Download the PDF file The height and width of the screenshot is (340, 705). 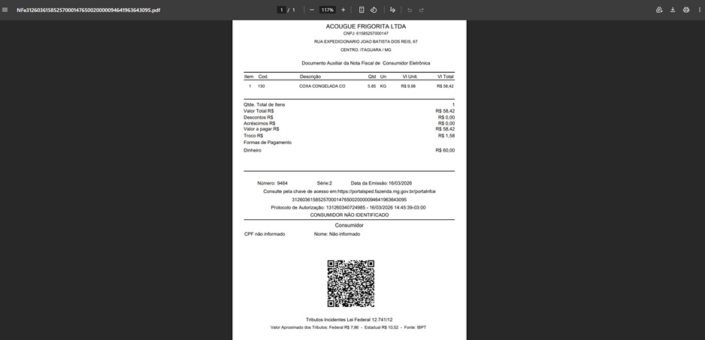point(673,10)
